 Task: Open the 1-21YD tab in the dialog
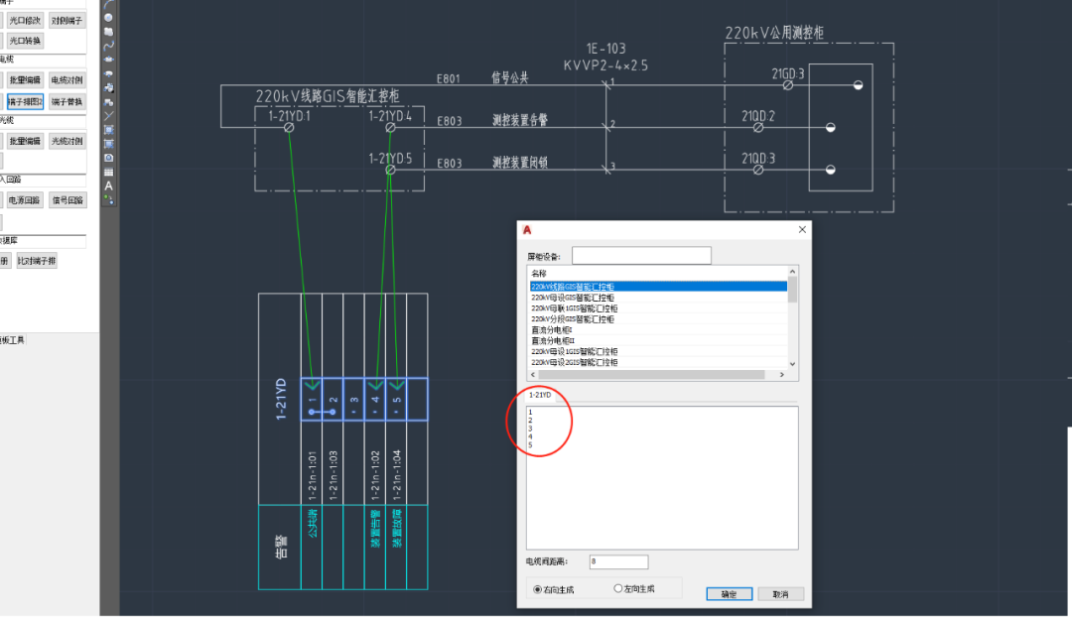540,395
